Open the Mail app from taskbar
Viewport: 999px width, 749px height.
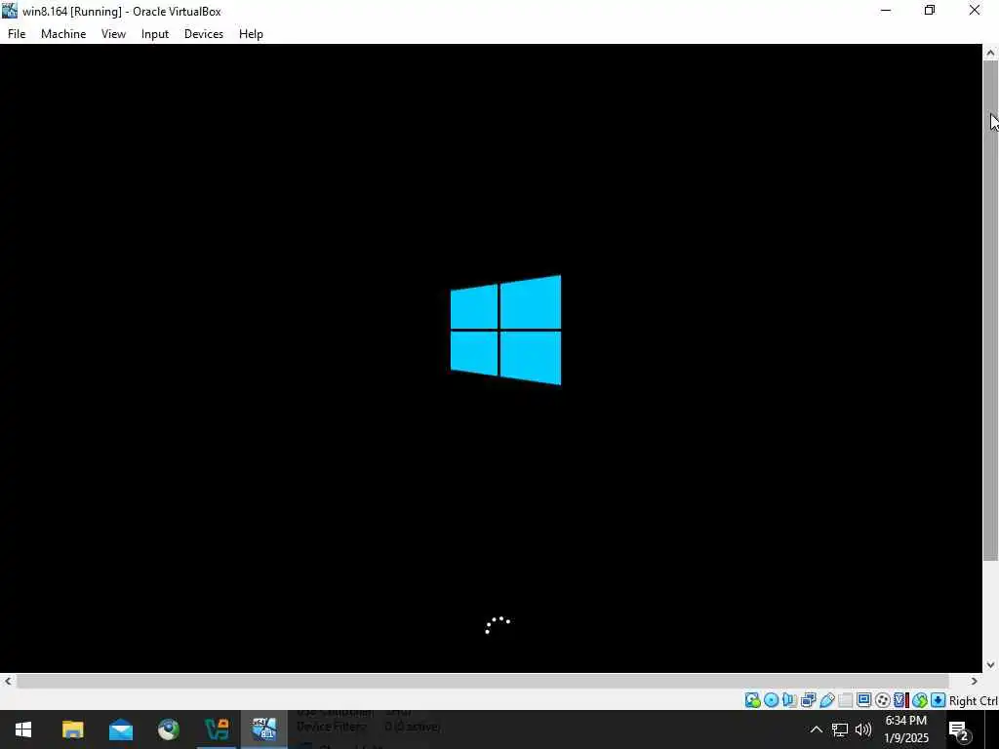[x=120, y=729]
